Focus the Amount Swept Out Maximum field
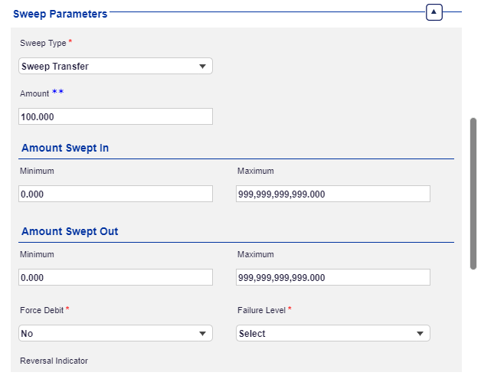 point(332,277)
